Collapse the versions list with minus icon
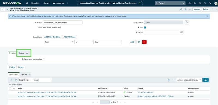 click(173, 80)
